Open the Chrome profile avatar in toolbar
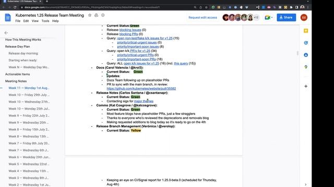The height and width of the screenshot is (187, 334). click(302, 7)
